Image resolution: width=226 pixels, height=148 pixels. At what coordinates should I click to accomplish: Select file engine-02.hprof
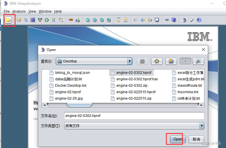(x=65, y=92)
